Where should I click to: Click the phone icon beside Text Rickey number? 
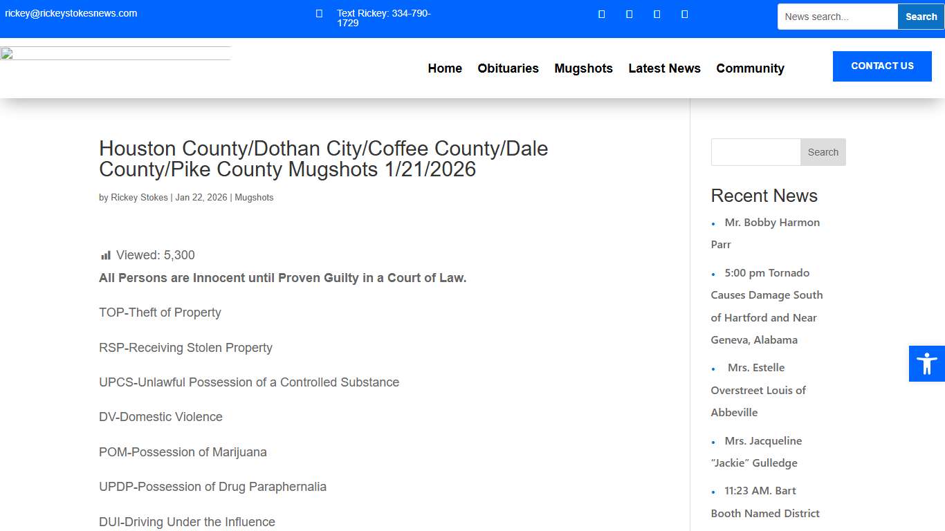click(319, 13)
